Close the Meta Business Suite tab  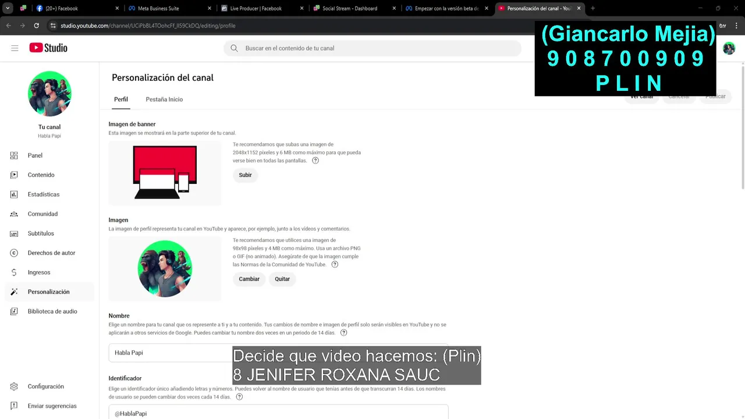(x=209, y=8)
